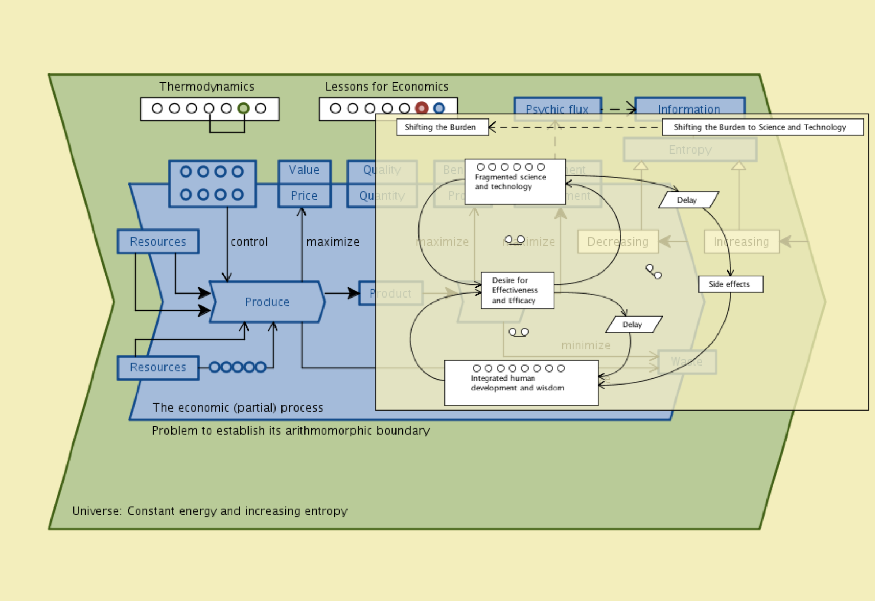Select the Value box
The width and height of the screenshot is (875, 601).
click(304, 170)
